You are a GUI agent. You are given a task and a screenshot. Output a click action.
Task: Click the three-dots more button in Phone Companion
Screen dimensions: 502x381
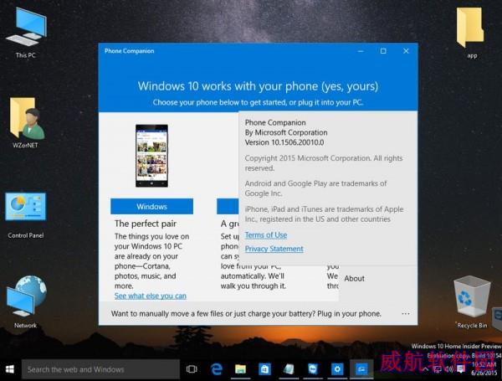point(406,314)
